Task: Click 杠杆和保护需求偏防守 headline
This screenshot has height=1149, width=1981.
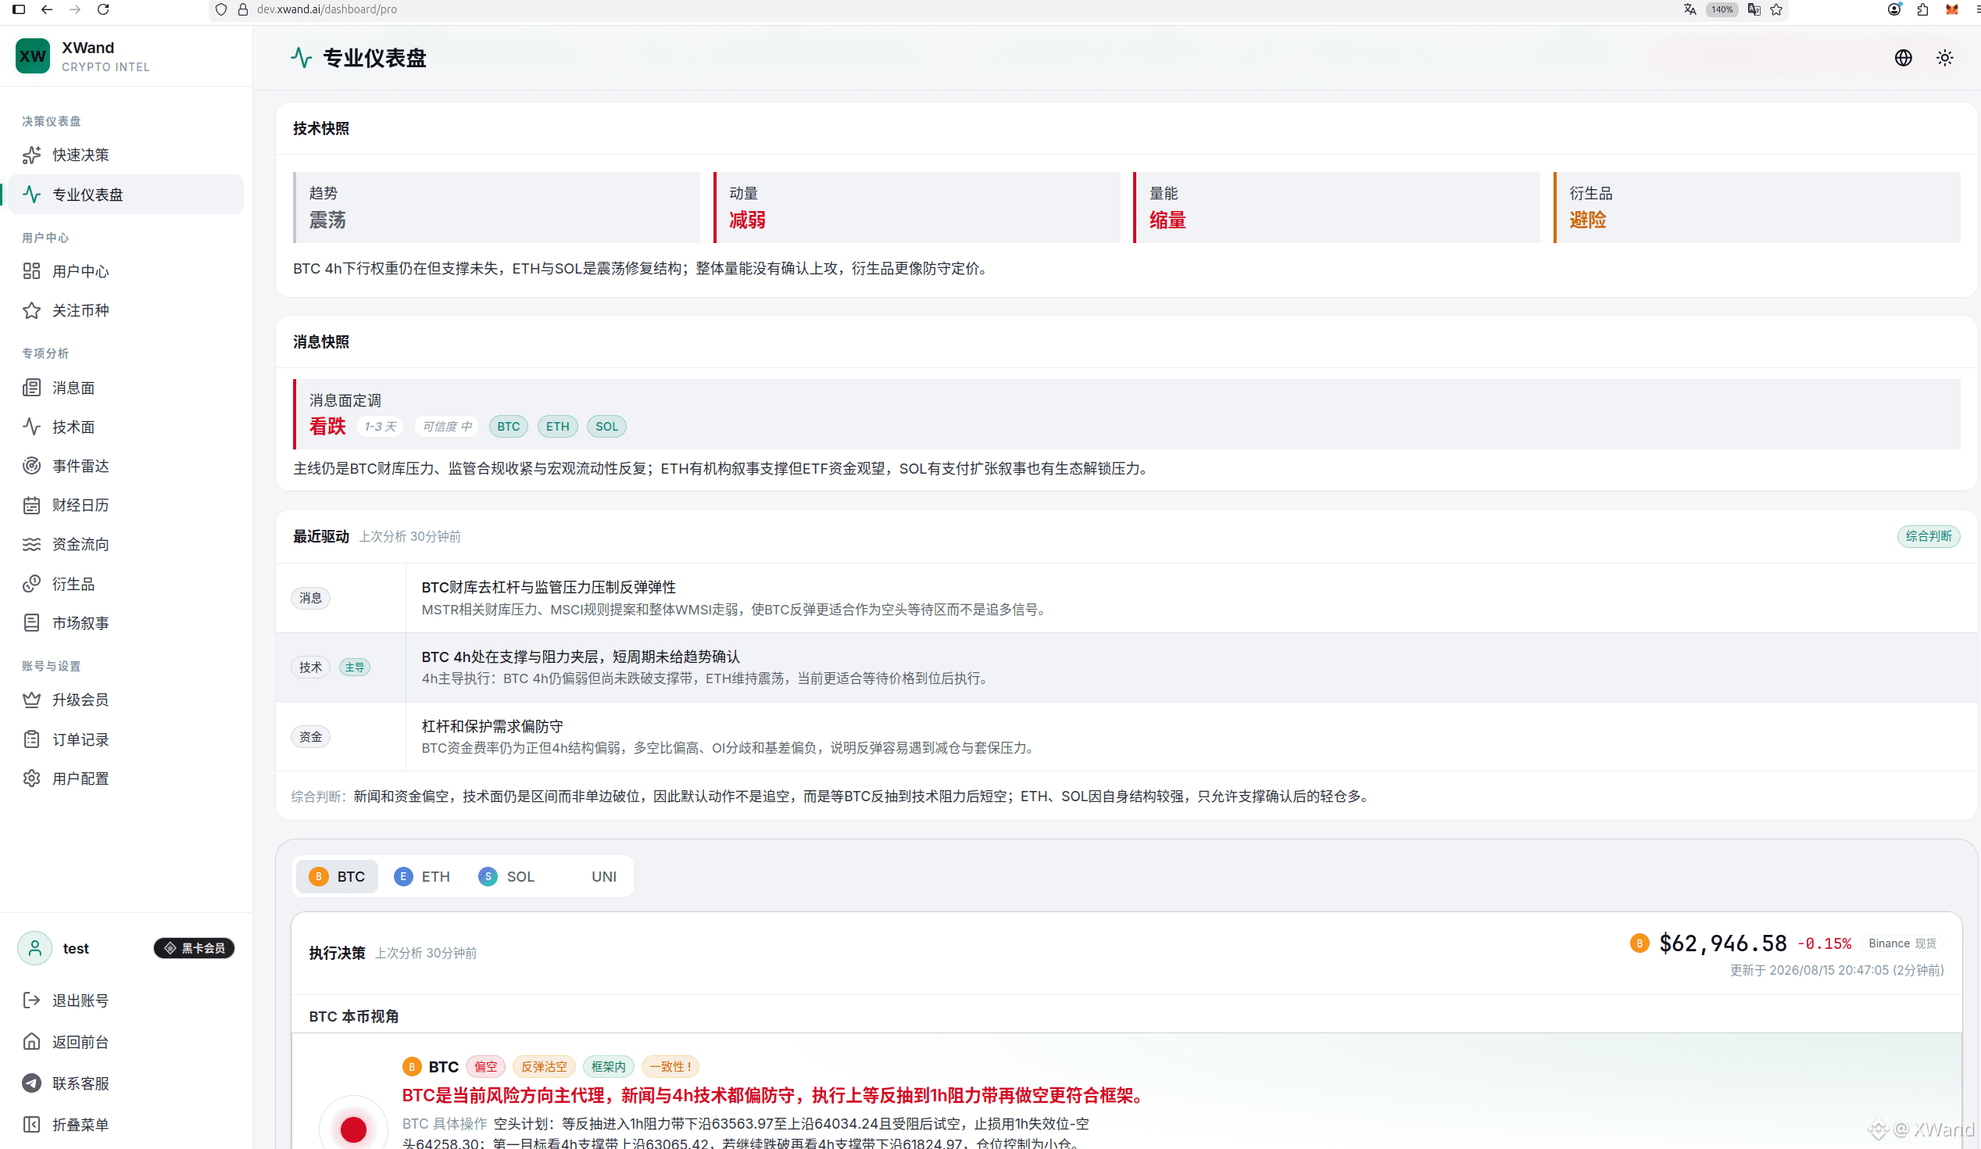Action: point(492,726)
